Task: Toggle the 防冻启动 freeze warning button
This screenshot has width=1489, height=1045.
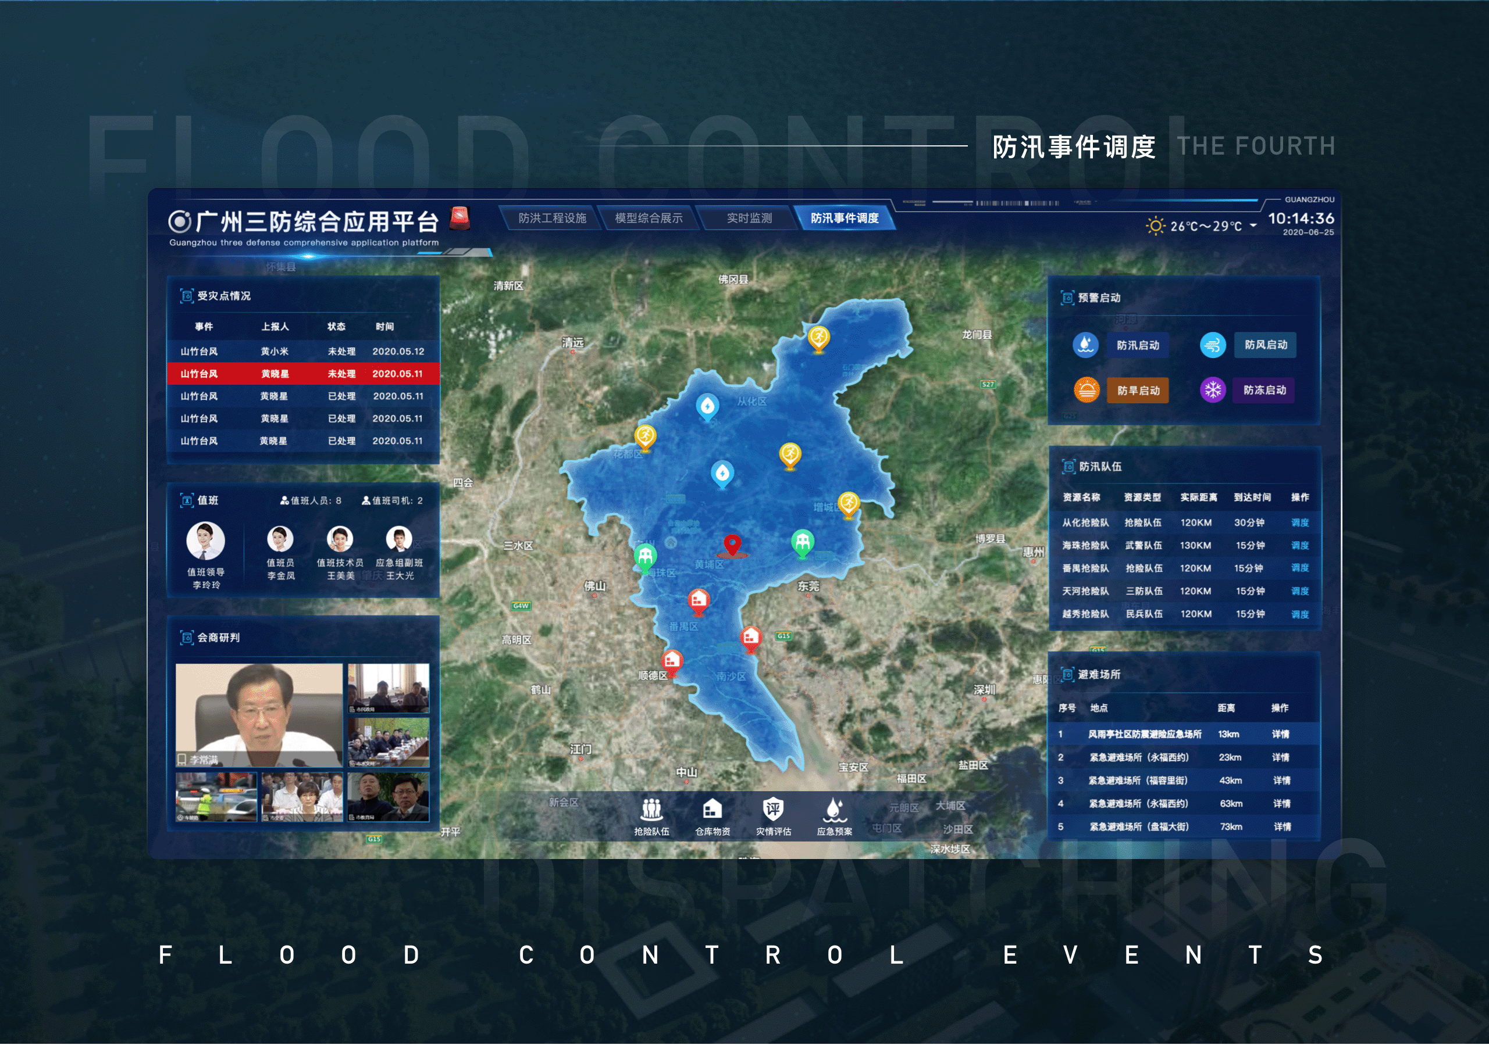Action: 1264,390
